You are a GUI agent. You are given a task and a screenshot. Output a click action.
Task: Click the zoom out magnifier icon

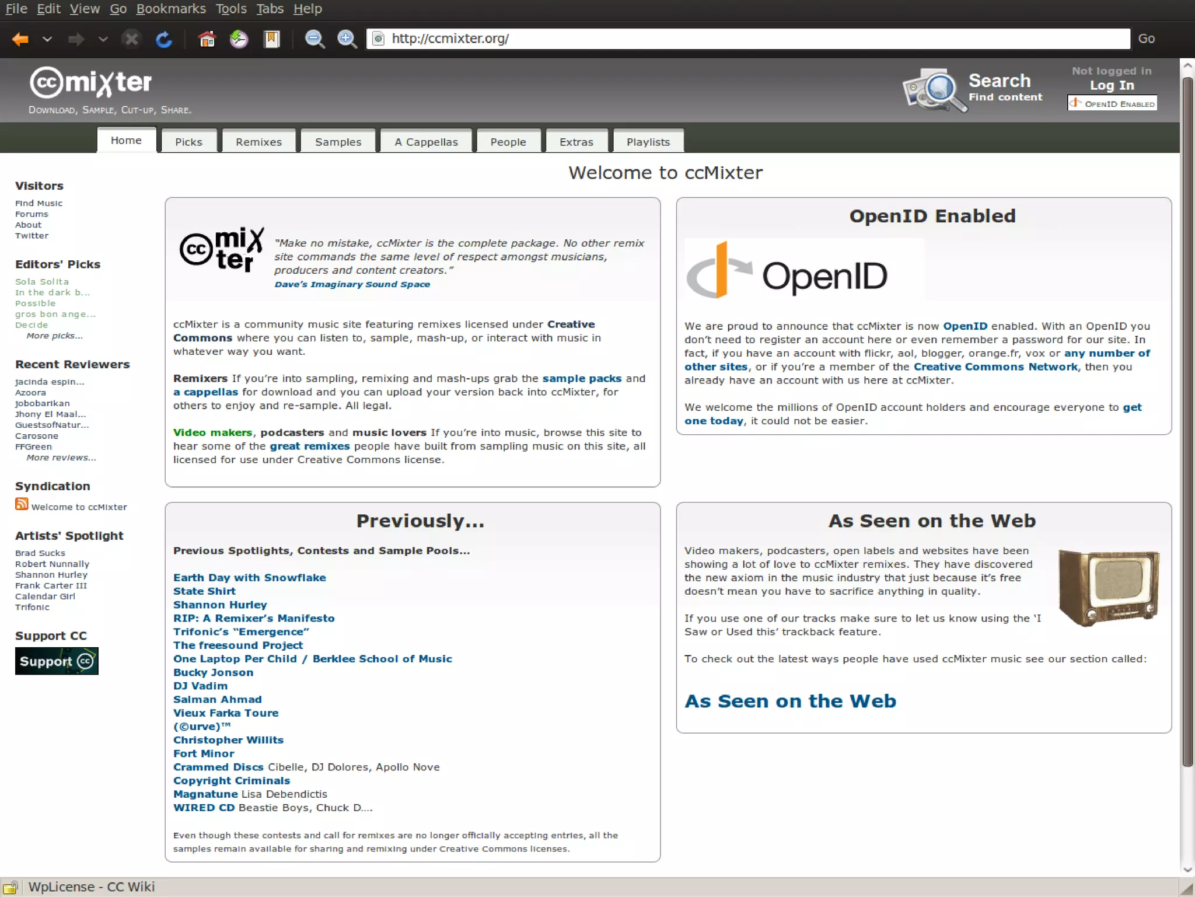[315, 39]
